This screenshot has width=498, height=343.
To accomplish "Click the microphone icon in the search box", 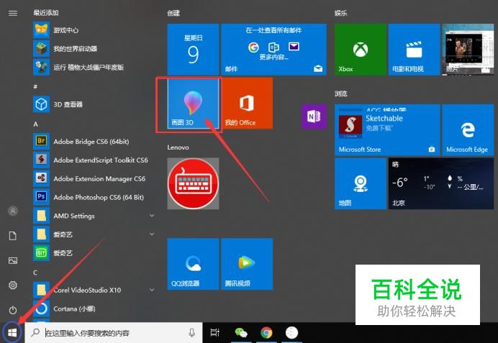I will (x=192, y=333).
